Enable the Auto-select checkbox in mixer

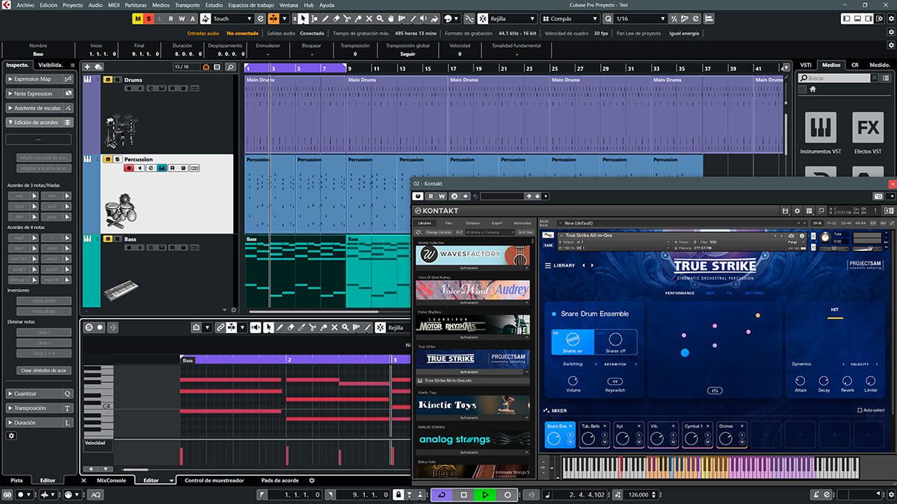point(860,410)
